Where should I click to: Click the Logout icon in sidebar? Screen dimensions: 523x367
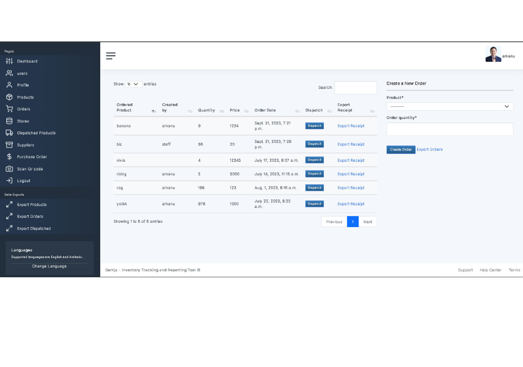(9, 180)
